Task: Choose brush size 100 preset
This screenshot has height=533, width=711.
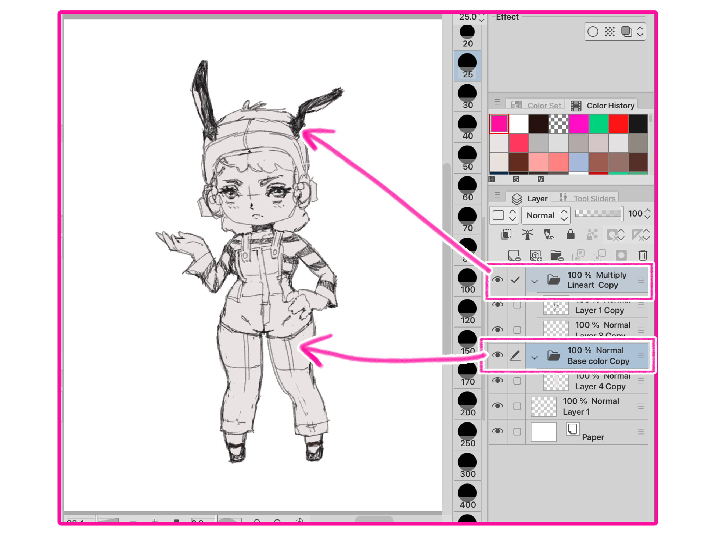Action: 467,281
